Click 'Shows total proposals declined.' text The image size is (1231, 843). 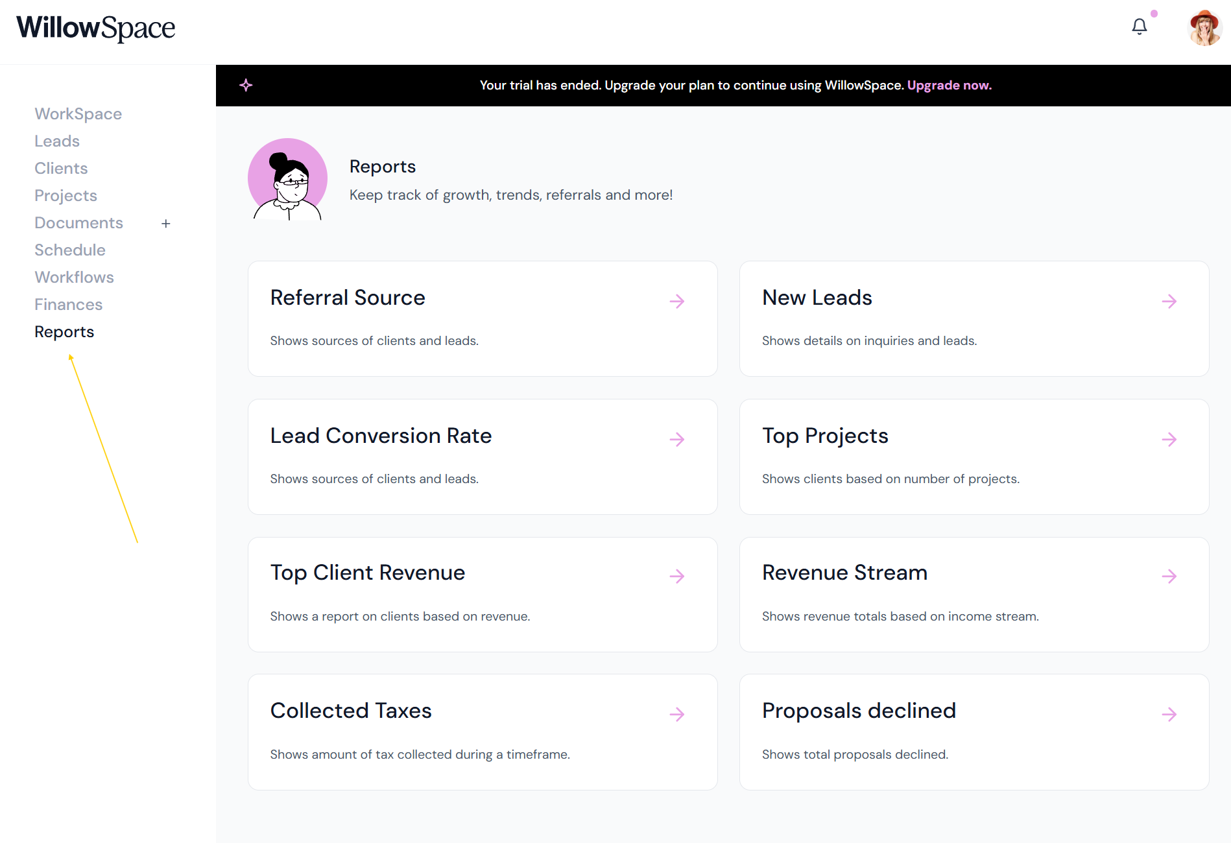(x=855, y=755)
